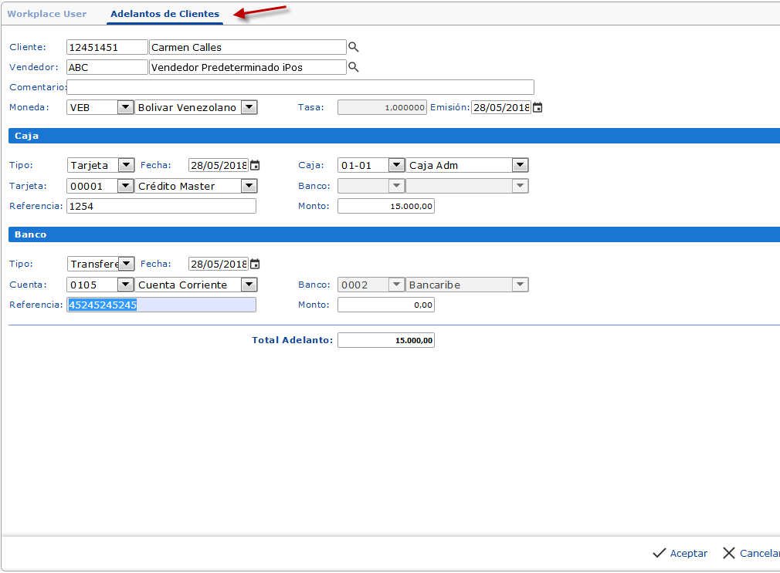This screenshot has height=573, width=780.
Task: Expand the VEB currency code dropdown
Action: (125, 108)
